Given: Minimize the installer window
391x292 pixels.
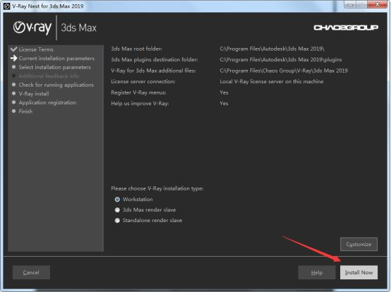Looking at the screenshot, I should click(350, 4).
